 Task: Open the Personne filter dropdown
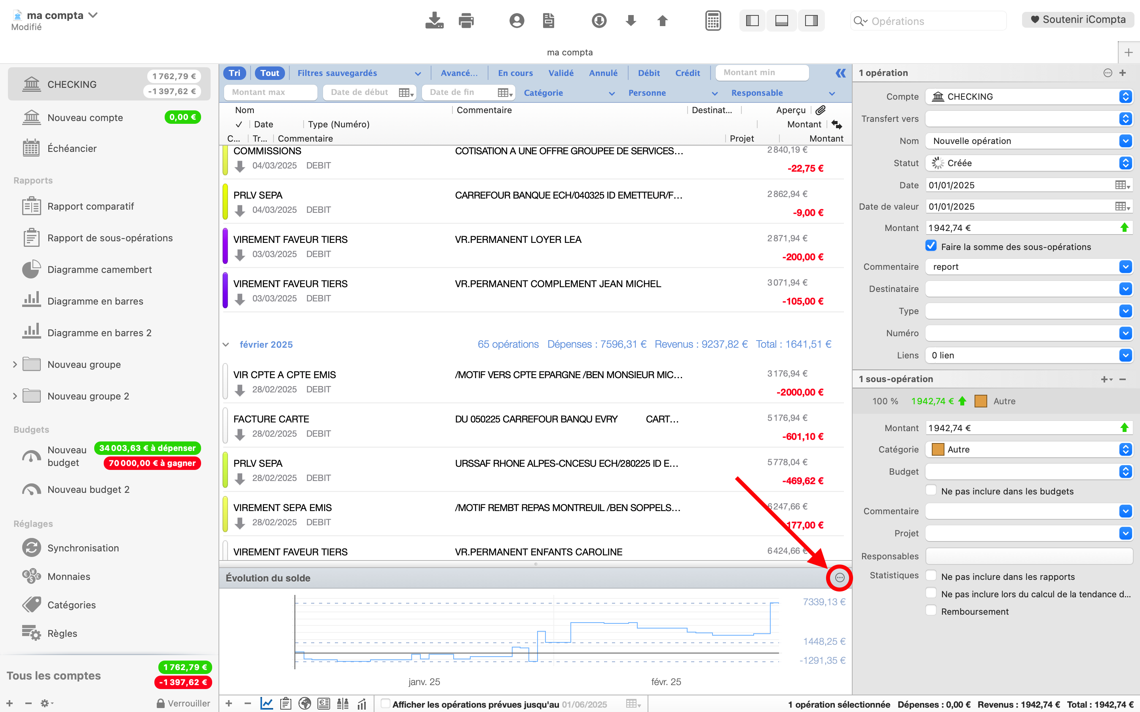pyautogui.click(x=673, y=93)
